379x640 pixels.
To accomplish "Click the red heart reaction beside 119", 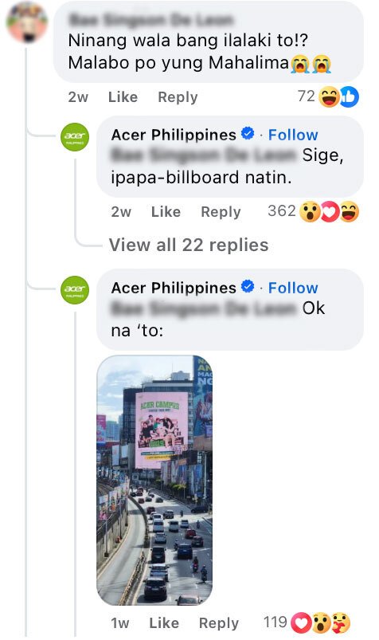I will [301, 622].
